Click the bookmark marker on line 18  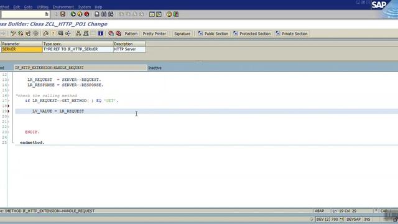(x=8, y=106)
